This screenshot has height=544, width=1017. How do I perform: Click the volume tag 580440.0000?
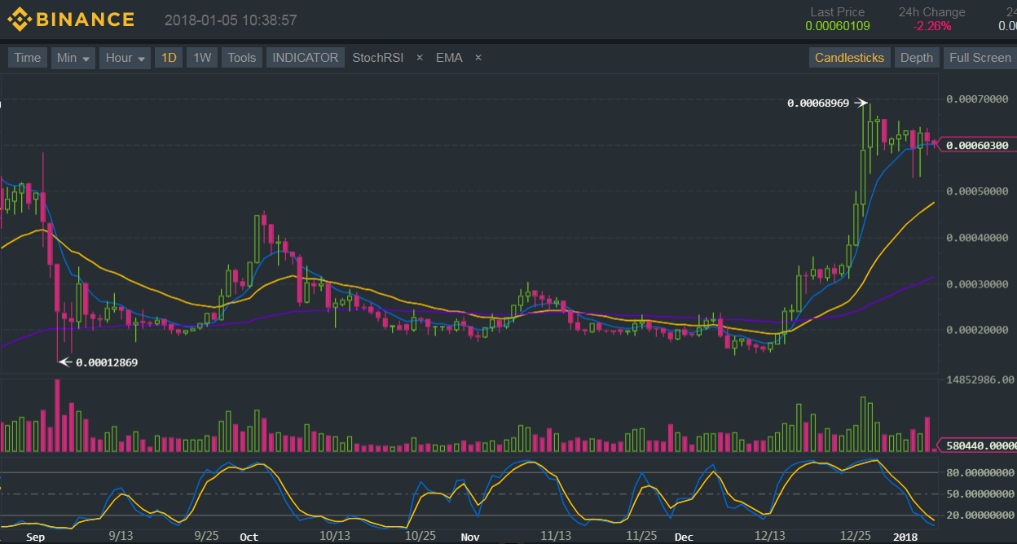pyautogui.click(x=978, y=445)
